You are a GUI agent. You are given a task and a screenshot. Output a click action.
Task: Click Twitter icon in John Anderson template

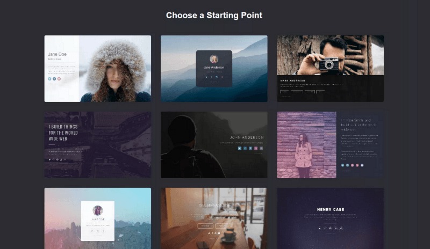coord(240,148)
